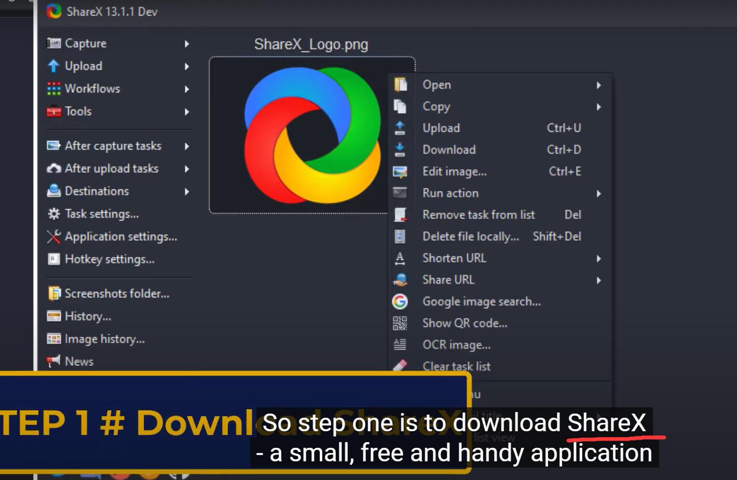Expand the Workflows submenu arrow
Screen dimensions: 737x480
187,89
